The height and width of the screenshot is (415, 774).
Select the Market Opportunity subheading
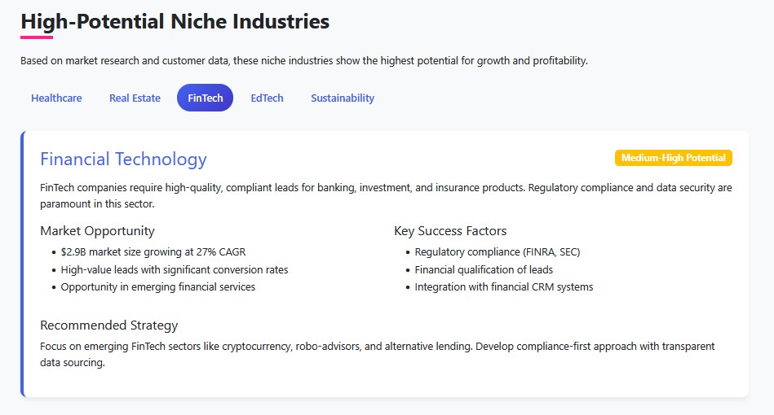(97, 231)
